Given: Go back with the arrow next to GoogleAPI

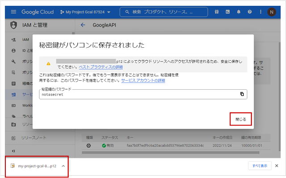Looking at the screenshot, I should coord(83,25).
